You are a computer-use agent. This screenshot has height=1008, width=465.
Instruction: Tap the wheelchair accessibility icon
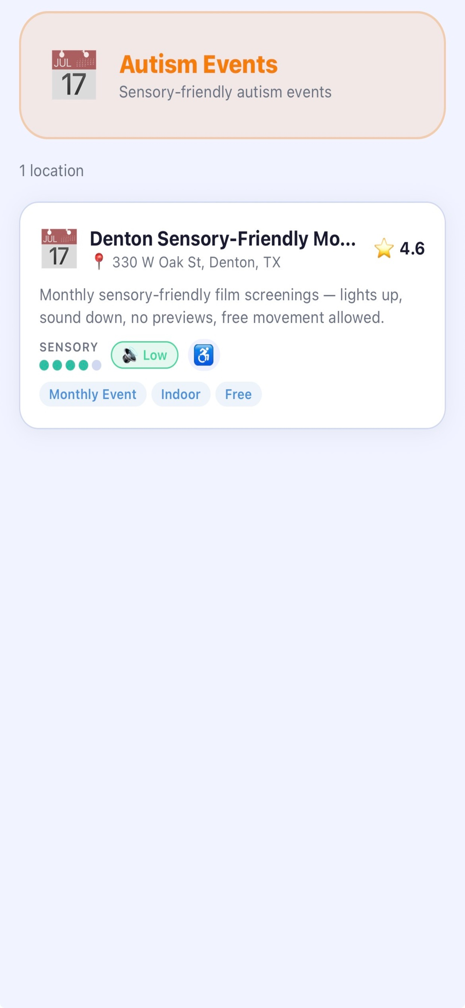click(x=204, y=355)
